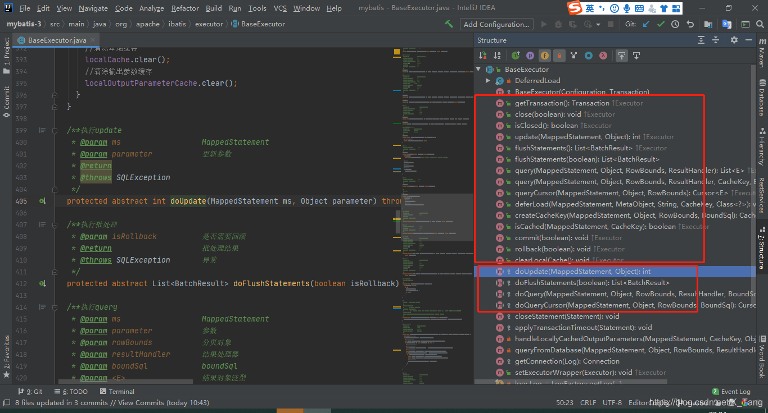The height and width of the screenshot is (413, 768).
Task: Open the VCS menu
Action: pyautogui.click(x=280, y=8)
